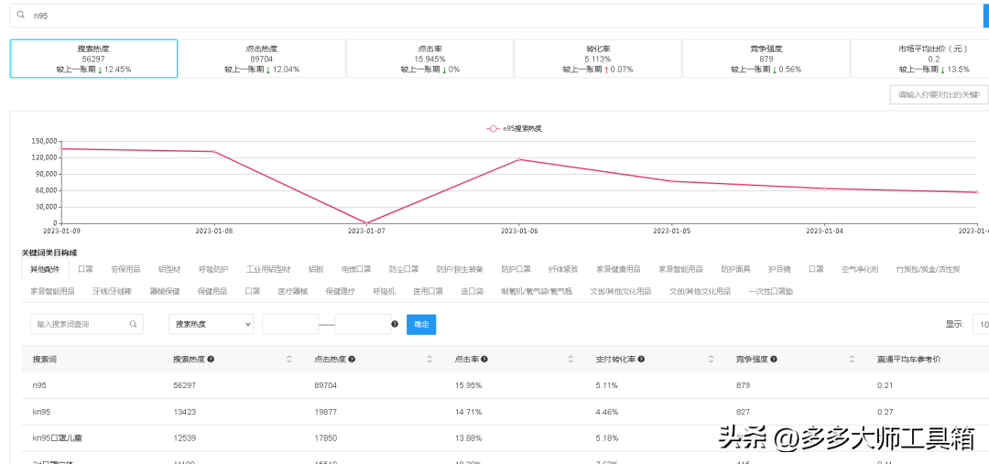Switch to the 医用口罩 category tab
989x464 pixels.
[428, 291]
